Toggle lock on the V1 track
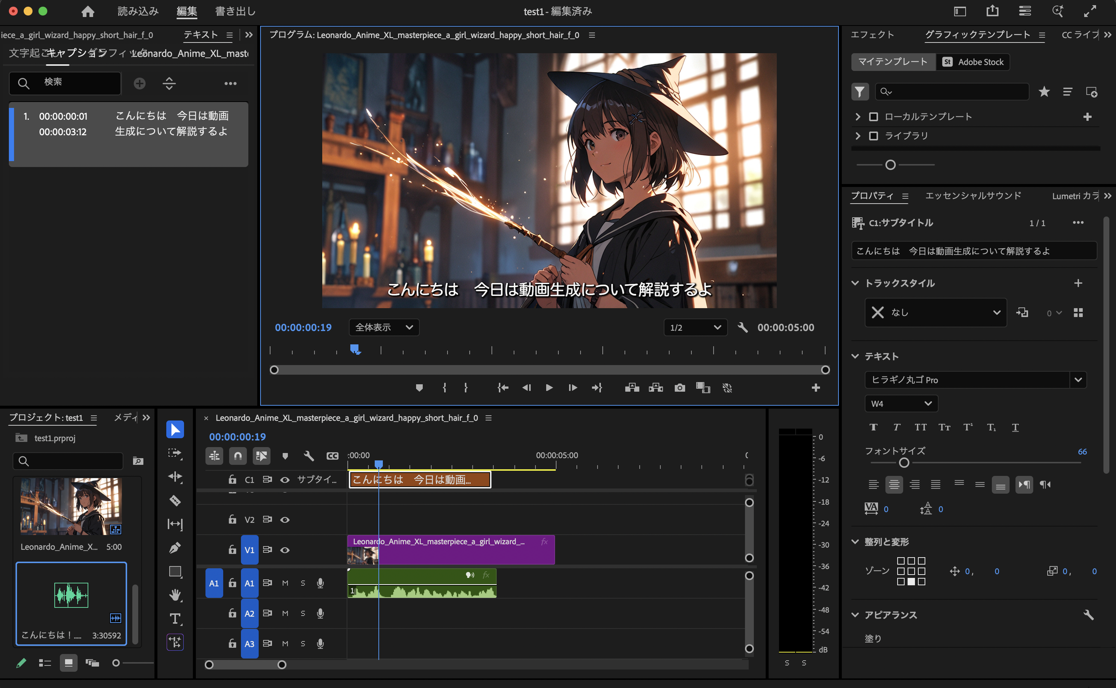1116x688 pixels. click(232, 550)
